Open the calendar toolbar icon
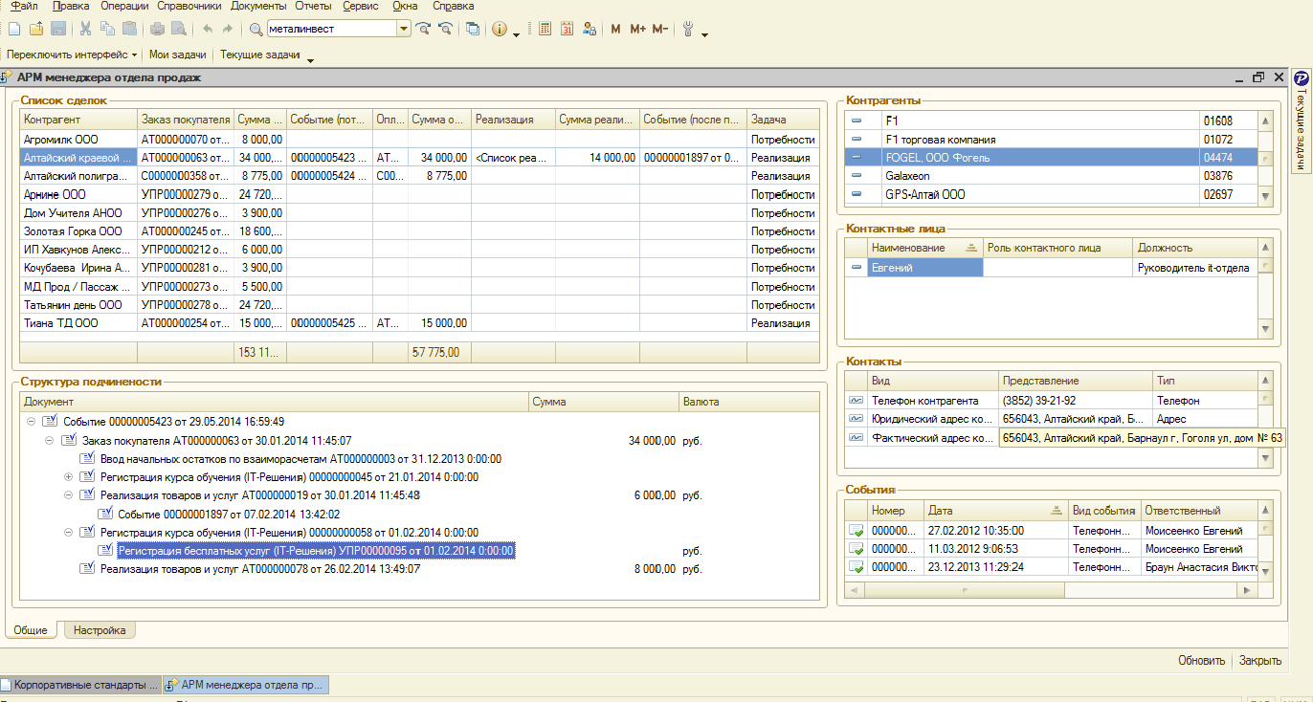This screenshot has width=1313, height=702. click(x=567, y=29)
